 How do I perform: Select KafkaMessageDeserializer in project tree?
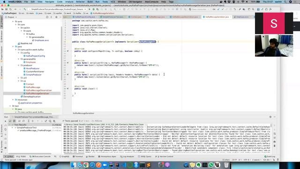coord(39,91)
